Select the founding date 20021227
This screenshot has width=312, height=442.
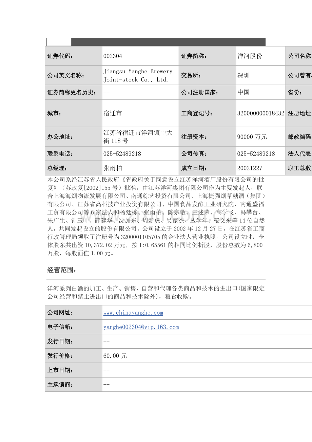click(250, 168)
